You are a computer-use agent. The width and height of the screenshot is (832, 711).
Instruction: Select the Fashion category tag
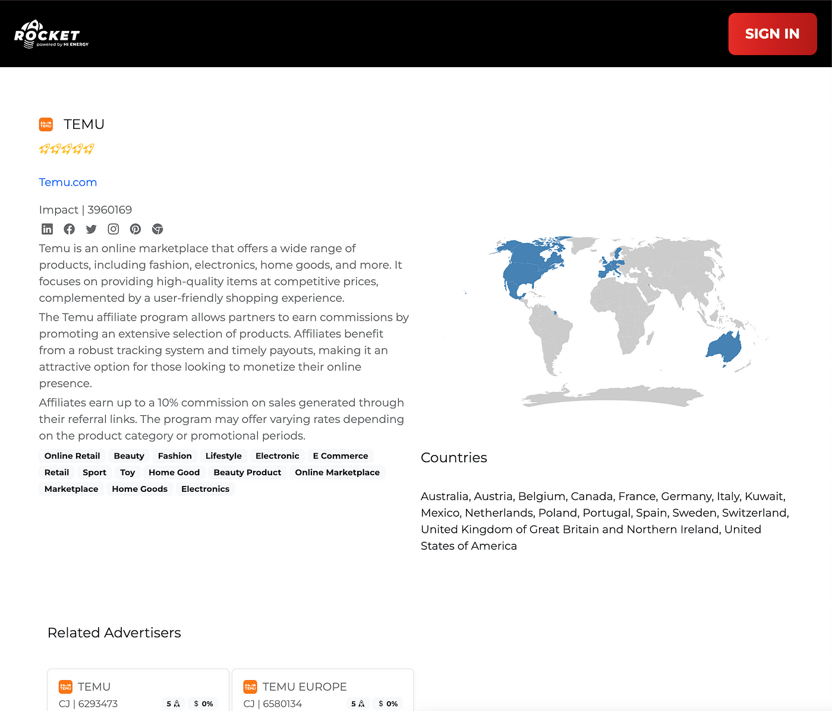175,456
